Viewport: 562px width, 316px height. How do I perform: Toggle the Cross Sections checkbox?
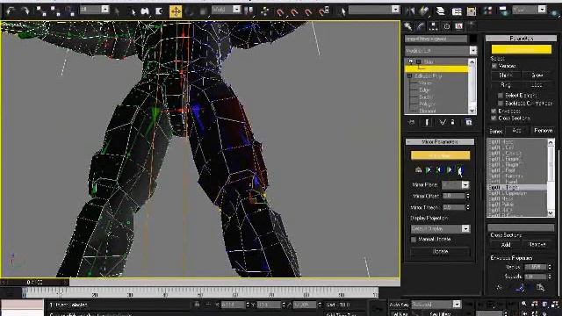[x=494, y=118]
